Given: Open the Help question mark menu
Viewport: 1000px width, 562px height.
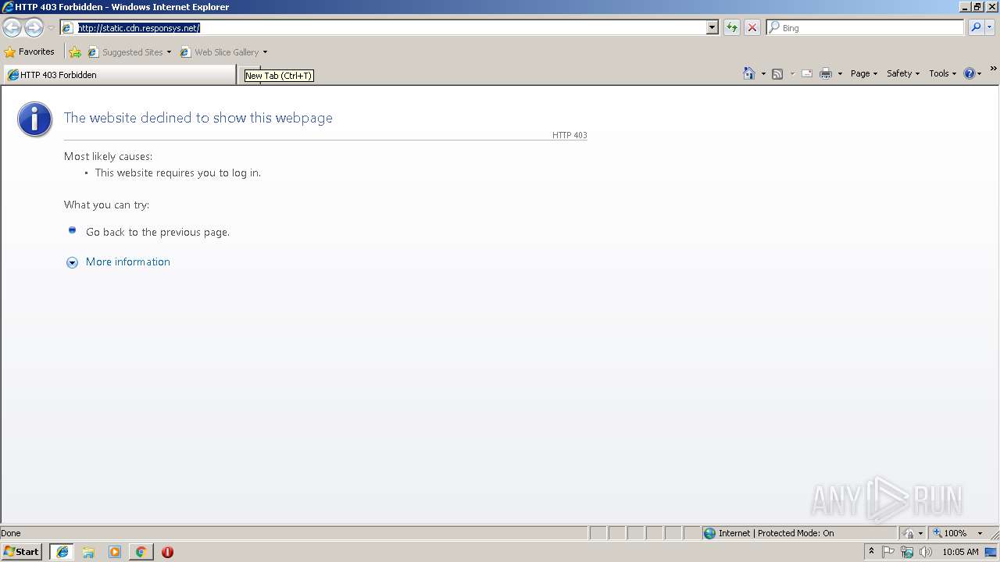Looking at the screenshot, I should 973,73.
